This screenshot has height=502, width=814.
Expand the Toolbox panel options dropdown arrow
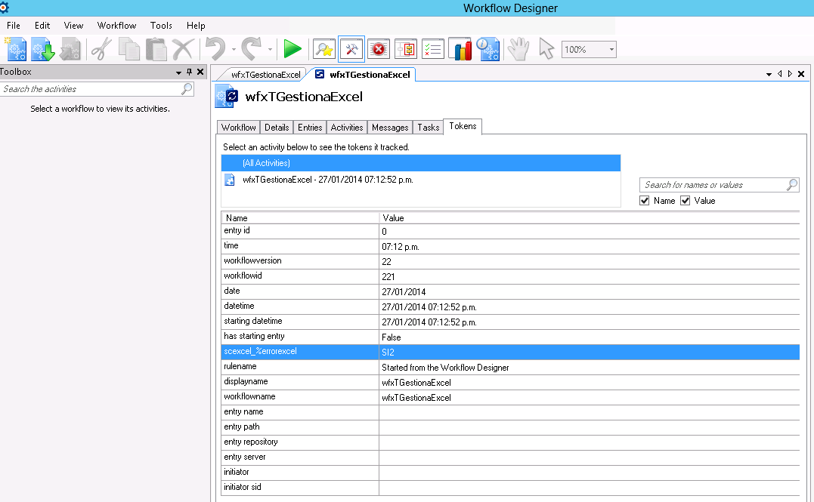pyautogui.click(x=179, y=72)
